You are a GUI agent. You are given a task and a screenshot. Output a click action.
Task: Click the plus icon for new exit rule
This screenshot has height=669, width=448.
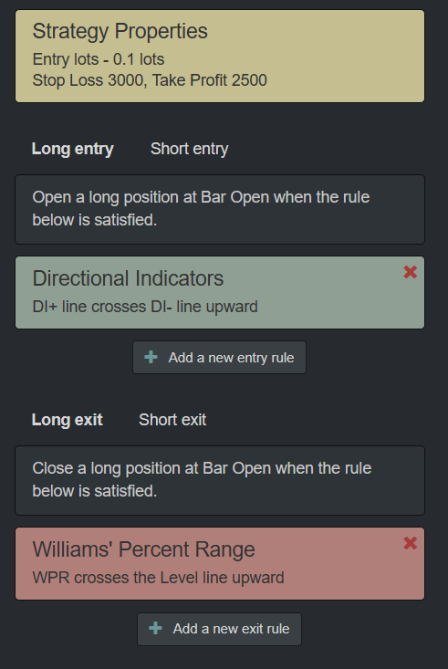click(x=155, y=628)
